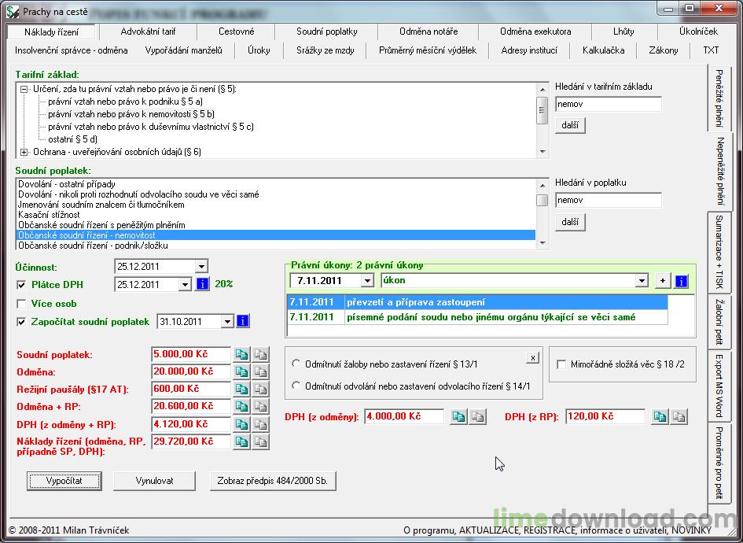Viewport: 743px width, 543px height.
Task: Click the blue info icon in Právní úkony
Action: point(681,281)
